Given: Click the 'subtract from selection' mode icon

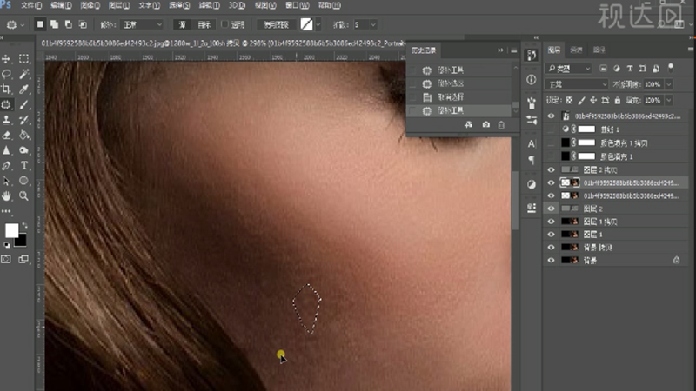Looking at the screenshot, I should 69,25.
